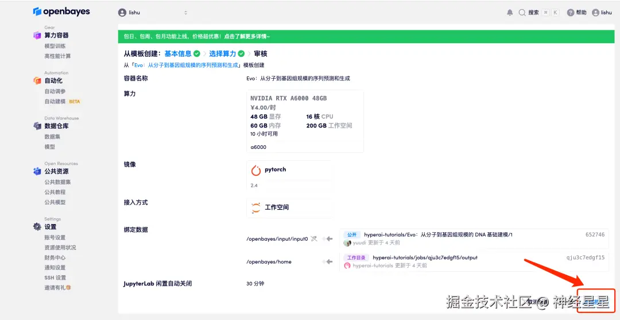Screen dimensions: 620x320
Task: Click the Jupyter 工作空间 icon
Action: click(256, 207)
